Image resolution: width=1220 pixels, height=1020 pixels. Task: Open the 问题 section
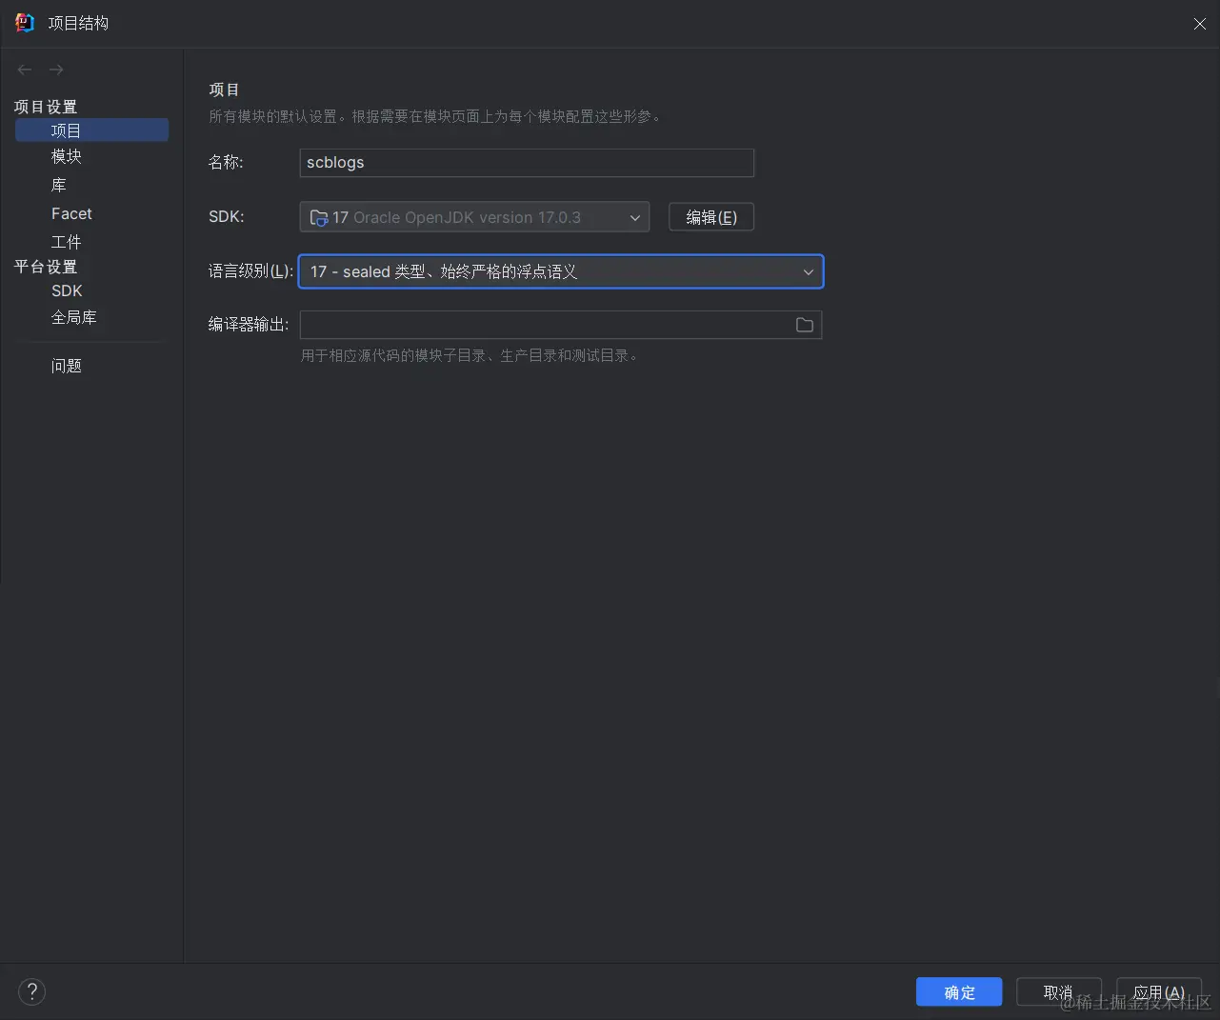click(66, 365)
